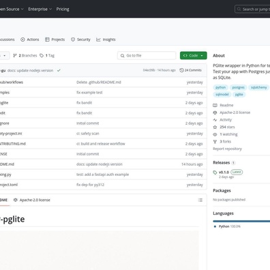Click the sqlalchemy topic tag
Viewport: 270px width, 270px height.
click(259, 87)
